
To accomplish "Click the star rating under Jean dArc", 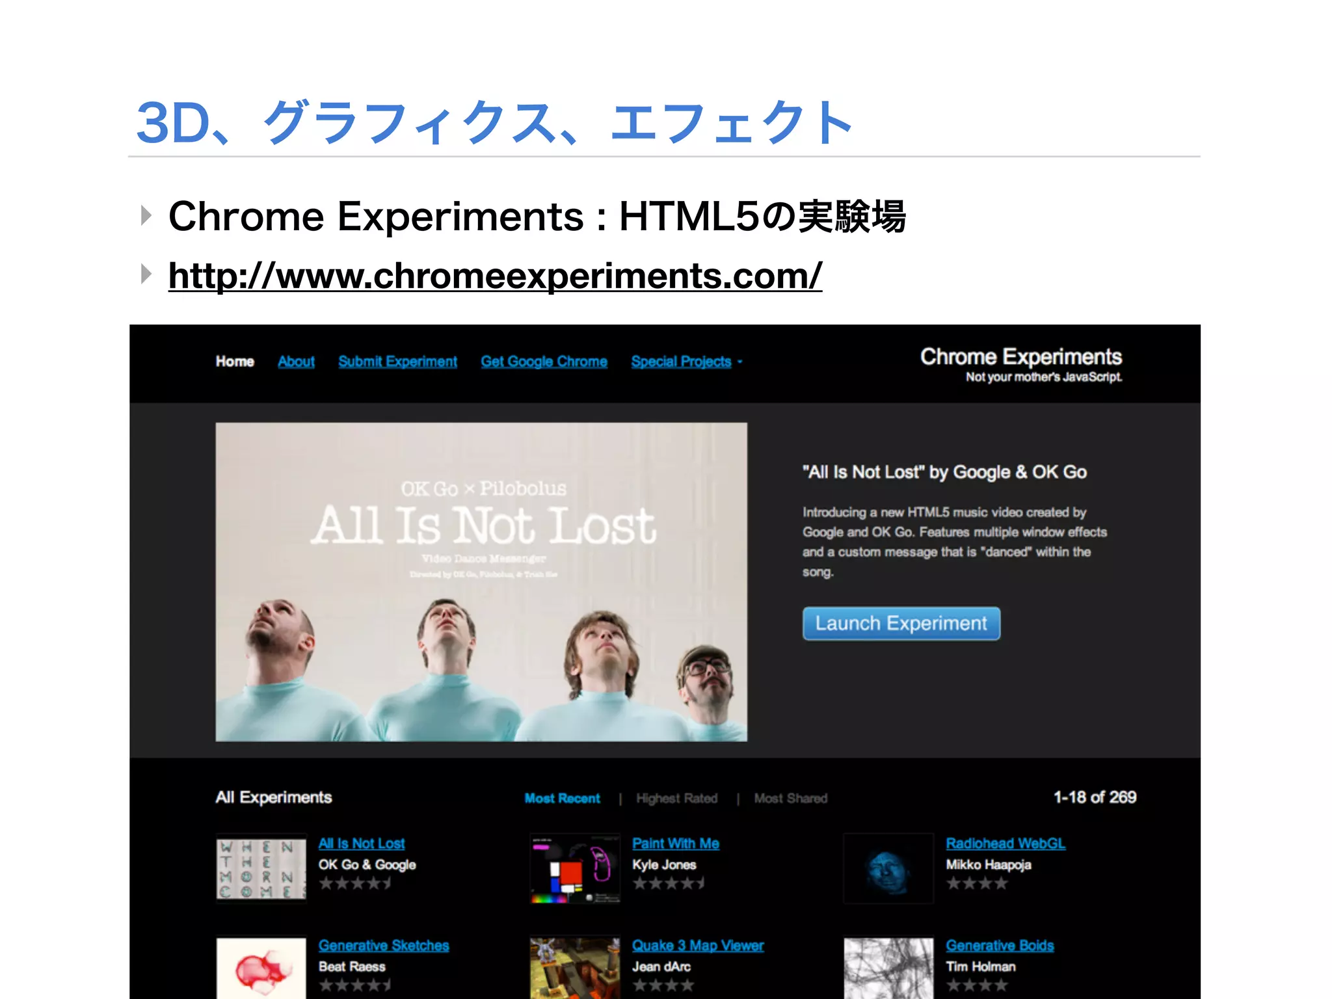I will click(x=663, y=985).
